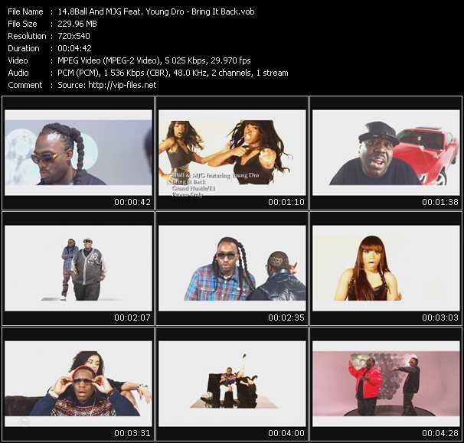Select the 00:03:03 timestamp text

tap(440, 318)
